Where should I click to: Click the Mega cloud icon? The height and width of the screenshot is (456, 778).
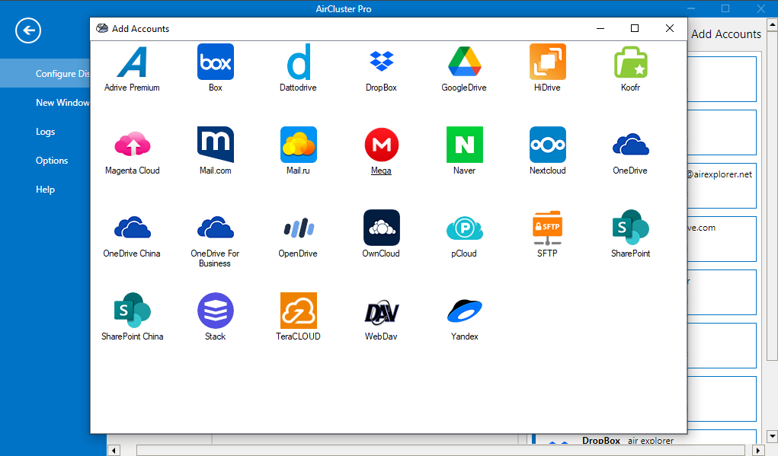coord(381,145)
